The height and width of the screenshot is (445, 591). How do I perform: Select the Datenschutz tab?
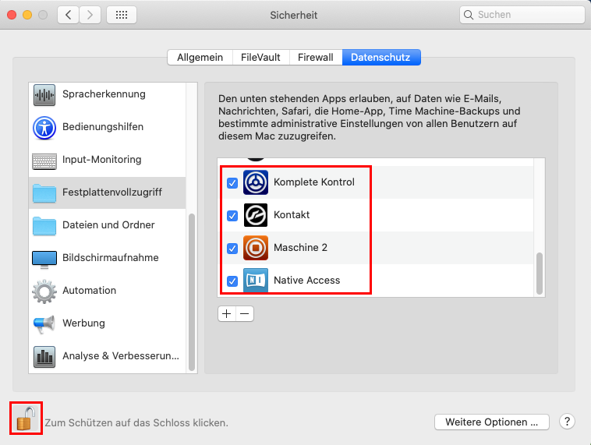tap(381, 57)
